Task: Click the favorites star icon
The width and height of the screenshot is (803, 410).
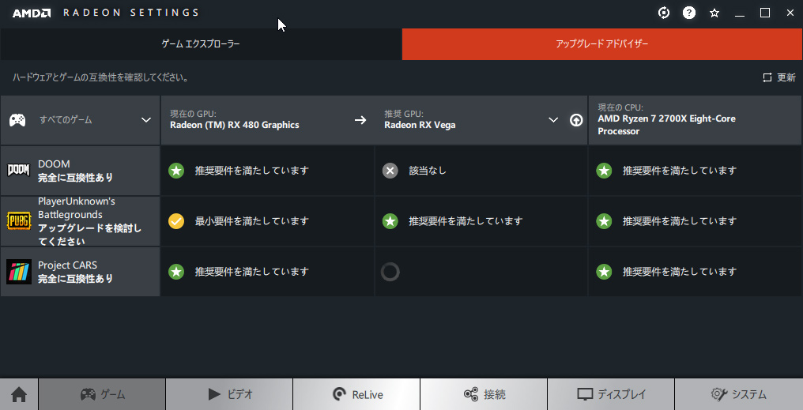Action: click(x=714, y=13)
